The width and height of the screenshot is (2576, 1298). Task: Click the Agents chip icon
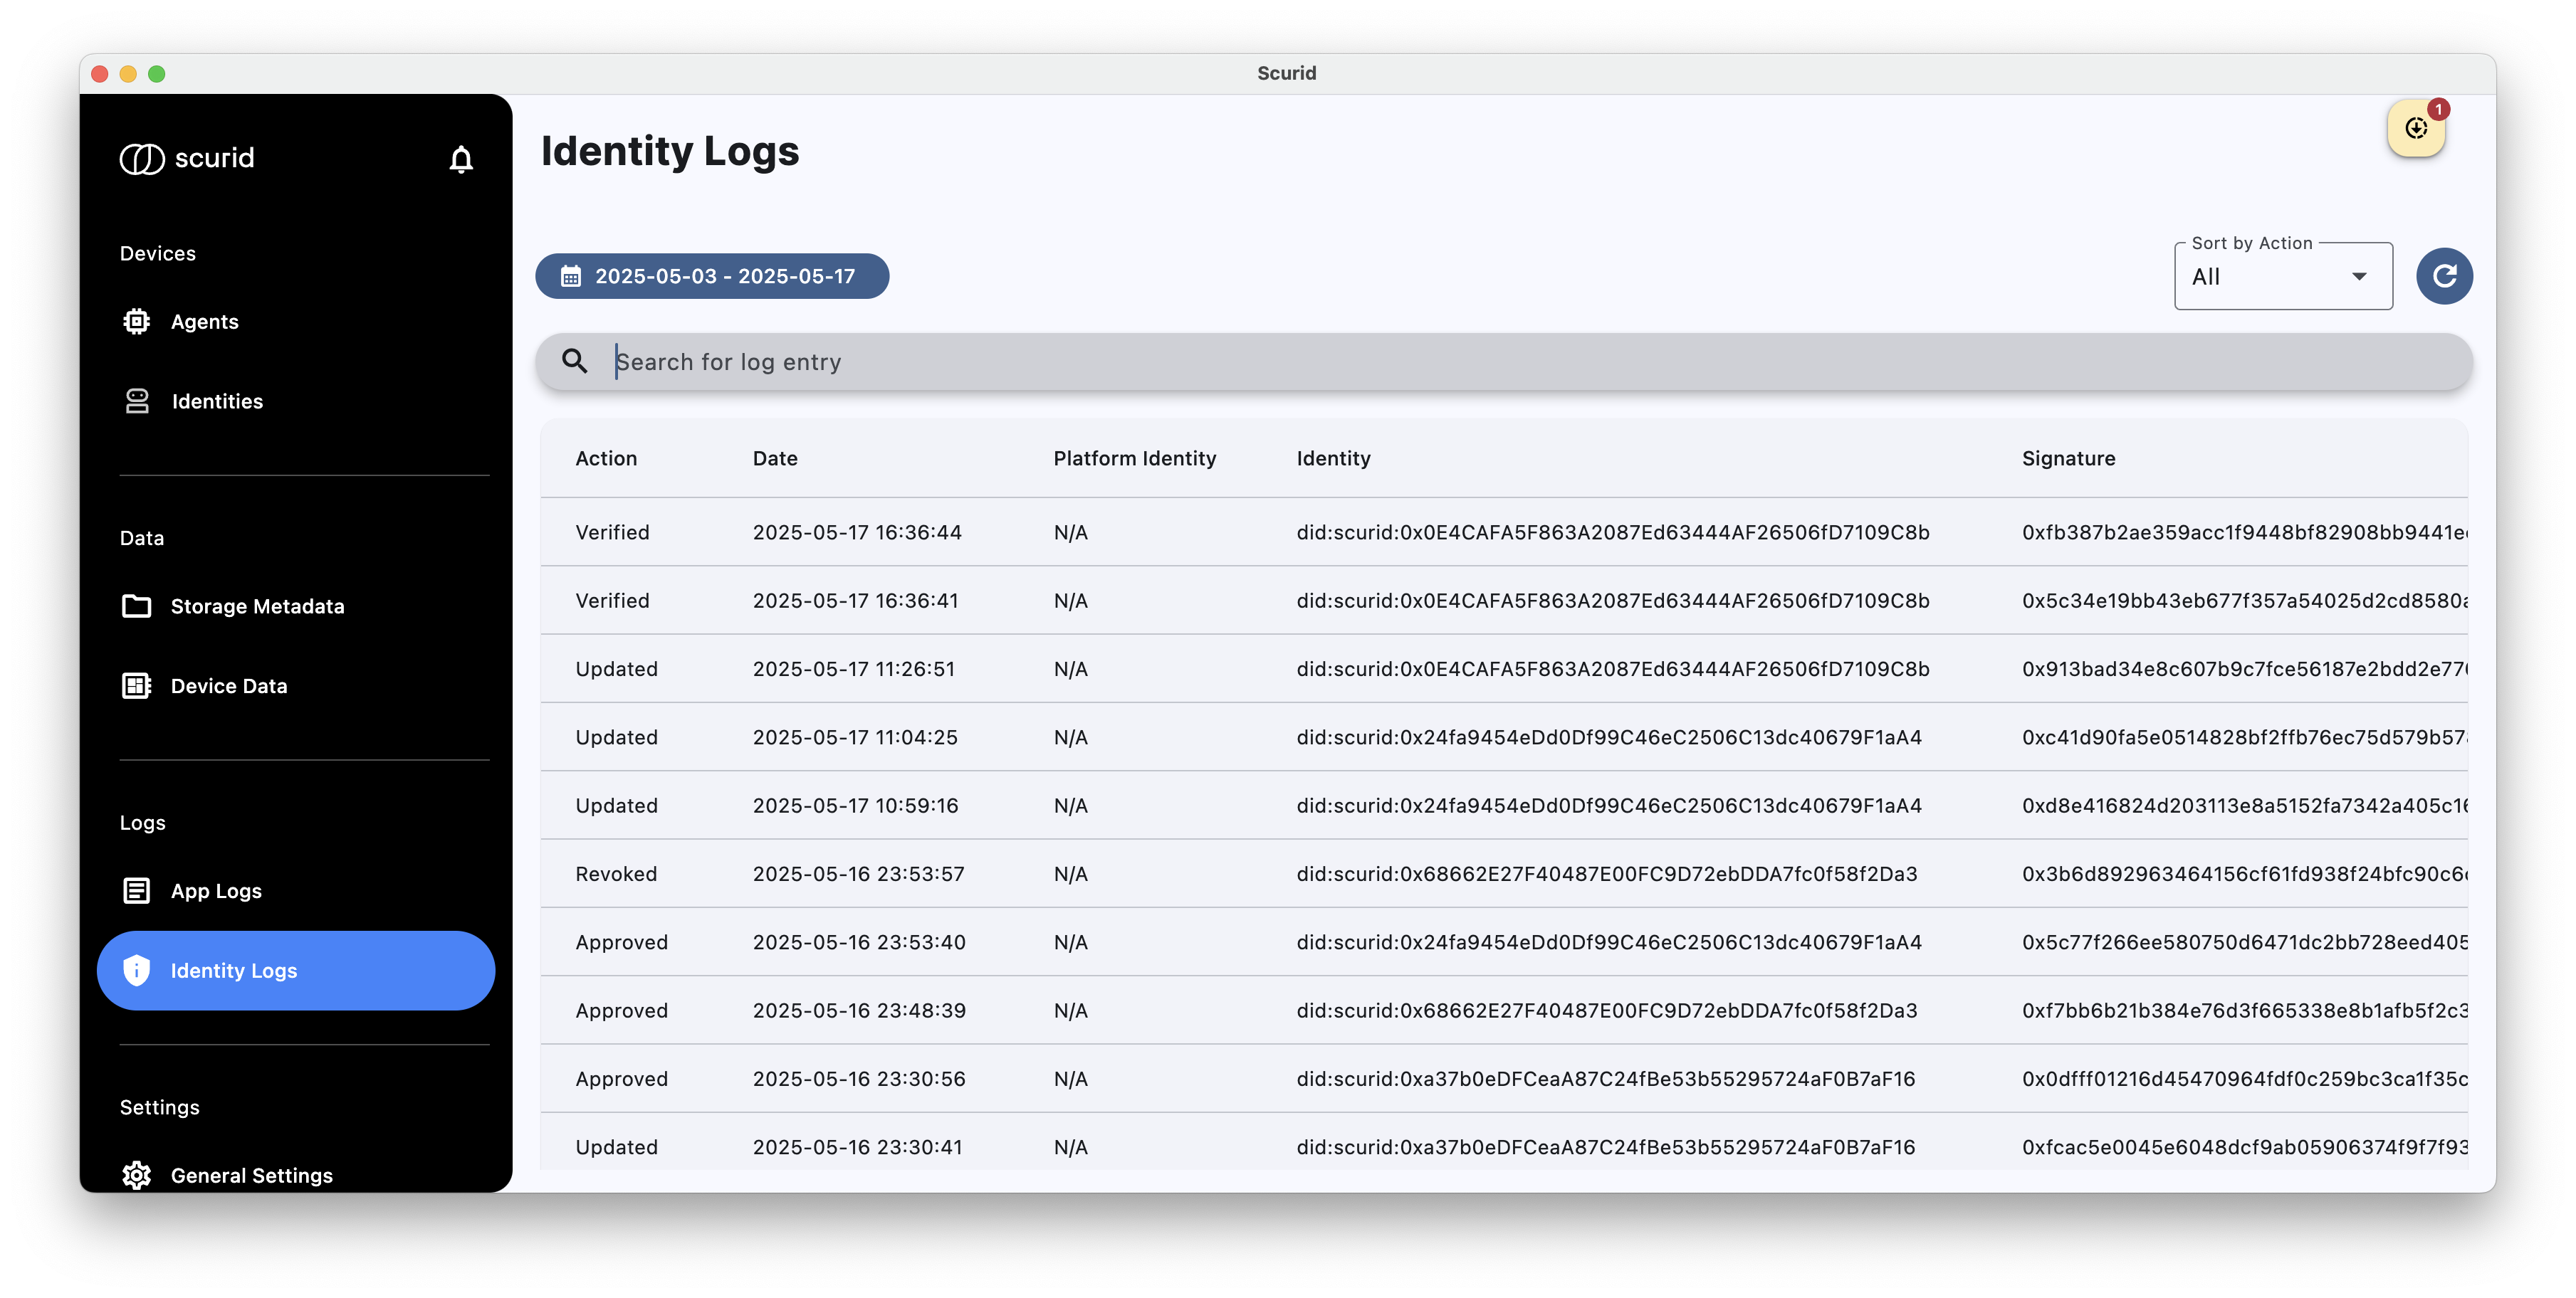coord(137,321)
